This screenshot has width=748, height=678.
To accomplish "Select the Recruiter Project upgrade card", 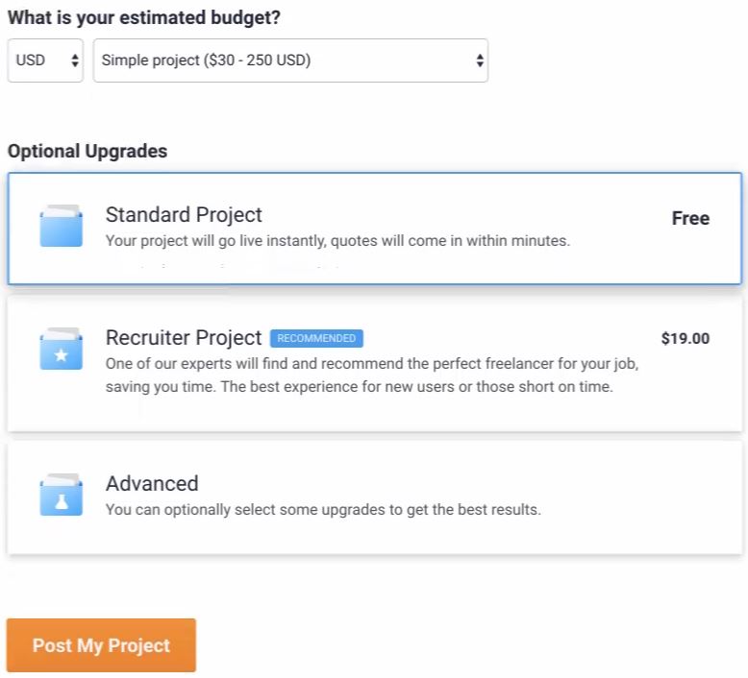I will pos(374,364).
